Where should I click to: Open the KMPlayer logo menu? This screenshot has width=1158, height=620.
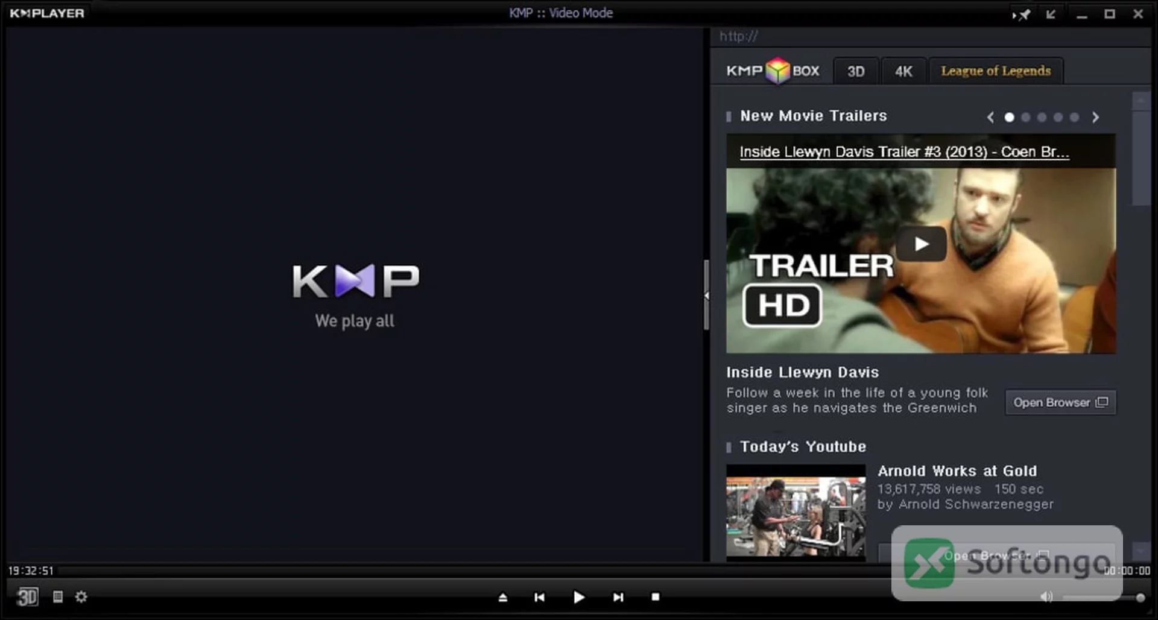(x=47, y=13)
